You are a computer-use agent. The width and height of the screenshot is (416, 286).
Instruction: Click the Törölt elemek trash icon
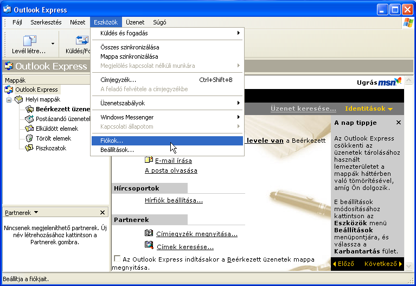tap(29, 138)
